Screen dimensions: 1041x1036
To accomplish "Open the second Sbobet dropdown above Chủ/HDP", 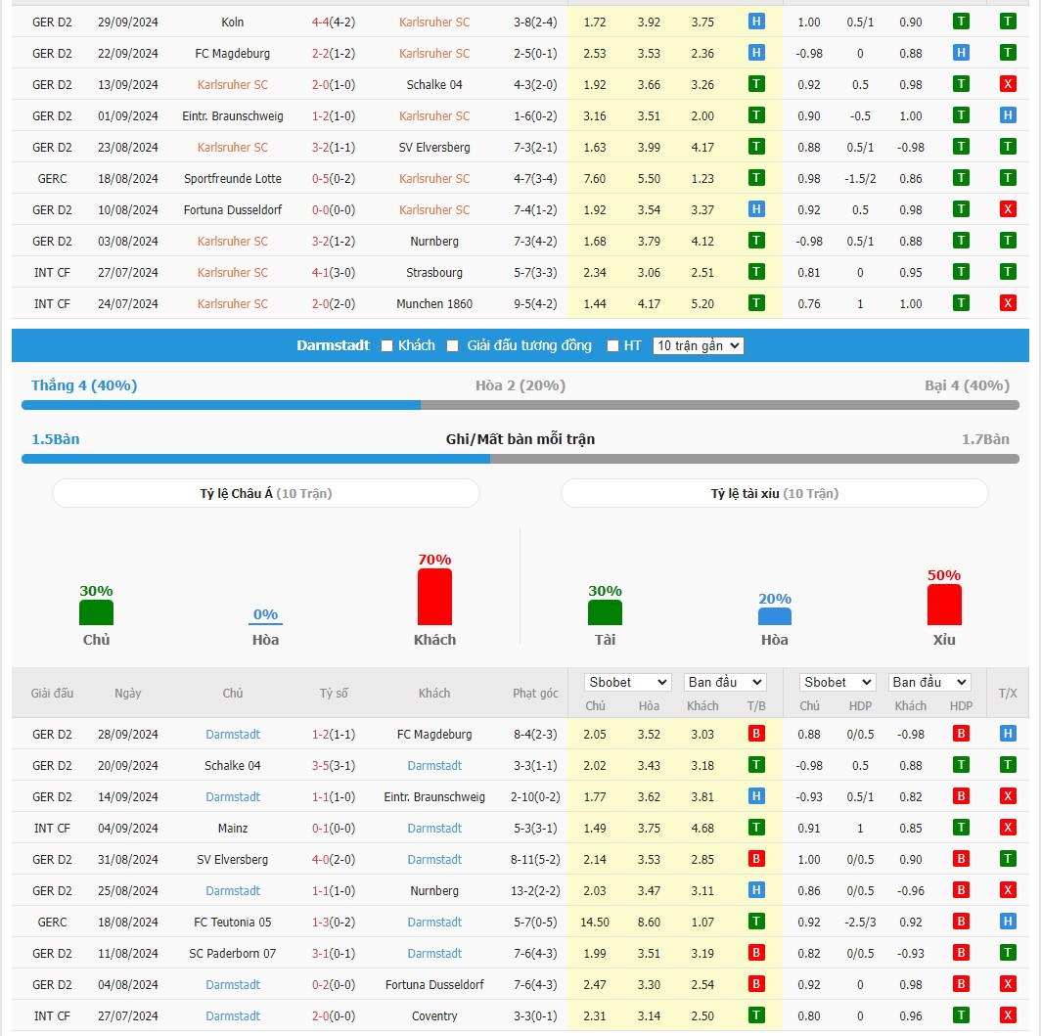I will [837, 682].
